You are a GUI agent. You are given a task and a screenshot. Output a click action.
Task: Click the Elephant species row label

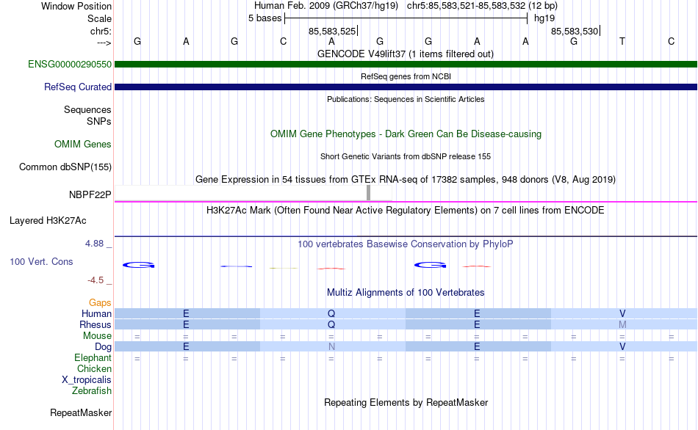(93, 357)
